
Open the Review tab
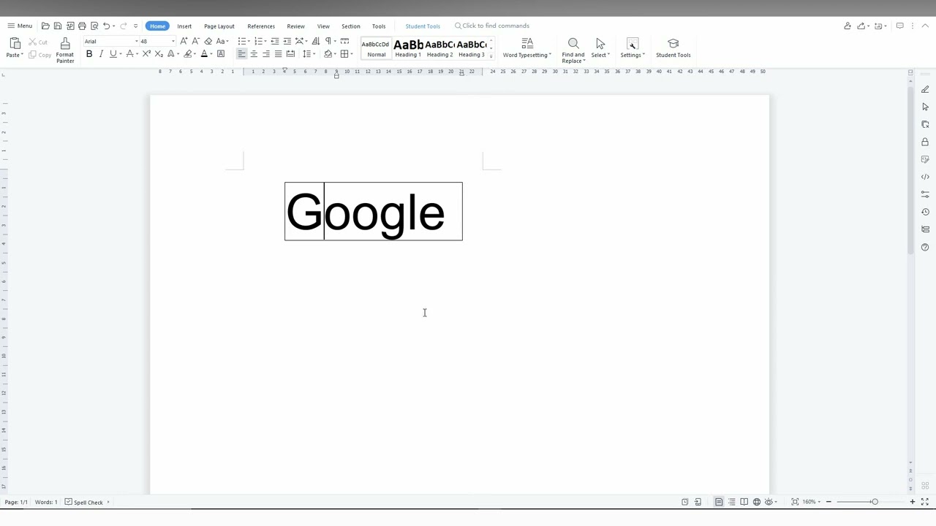pyautogui.click(x=295, y=26)
